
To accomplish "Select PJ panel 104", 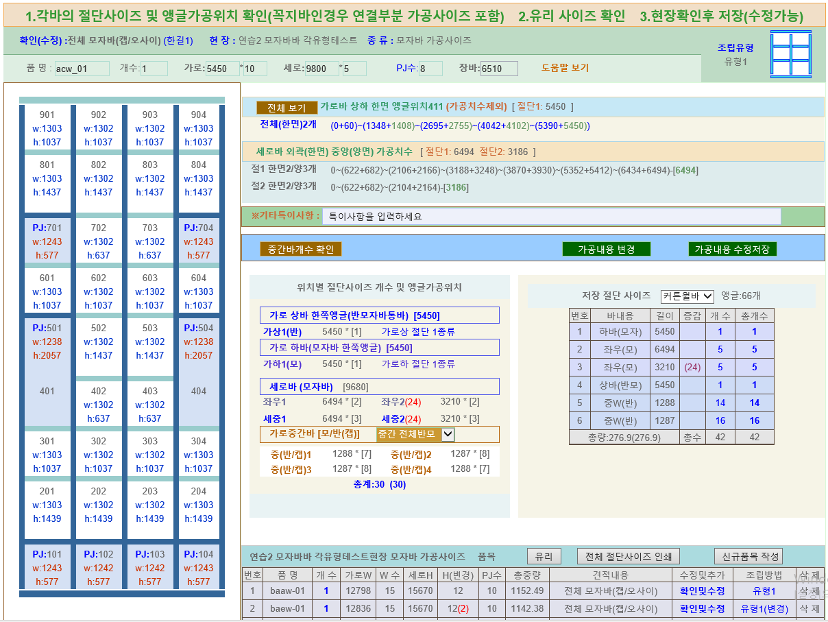I will pos(199,567).
